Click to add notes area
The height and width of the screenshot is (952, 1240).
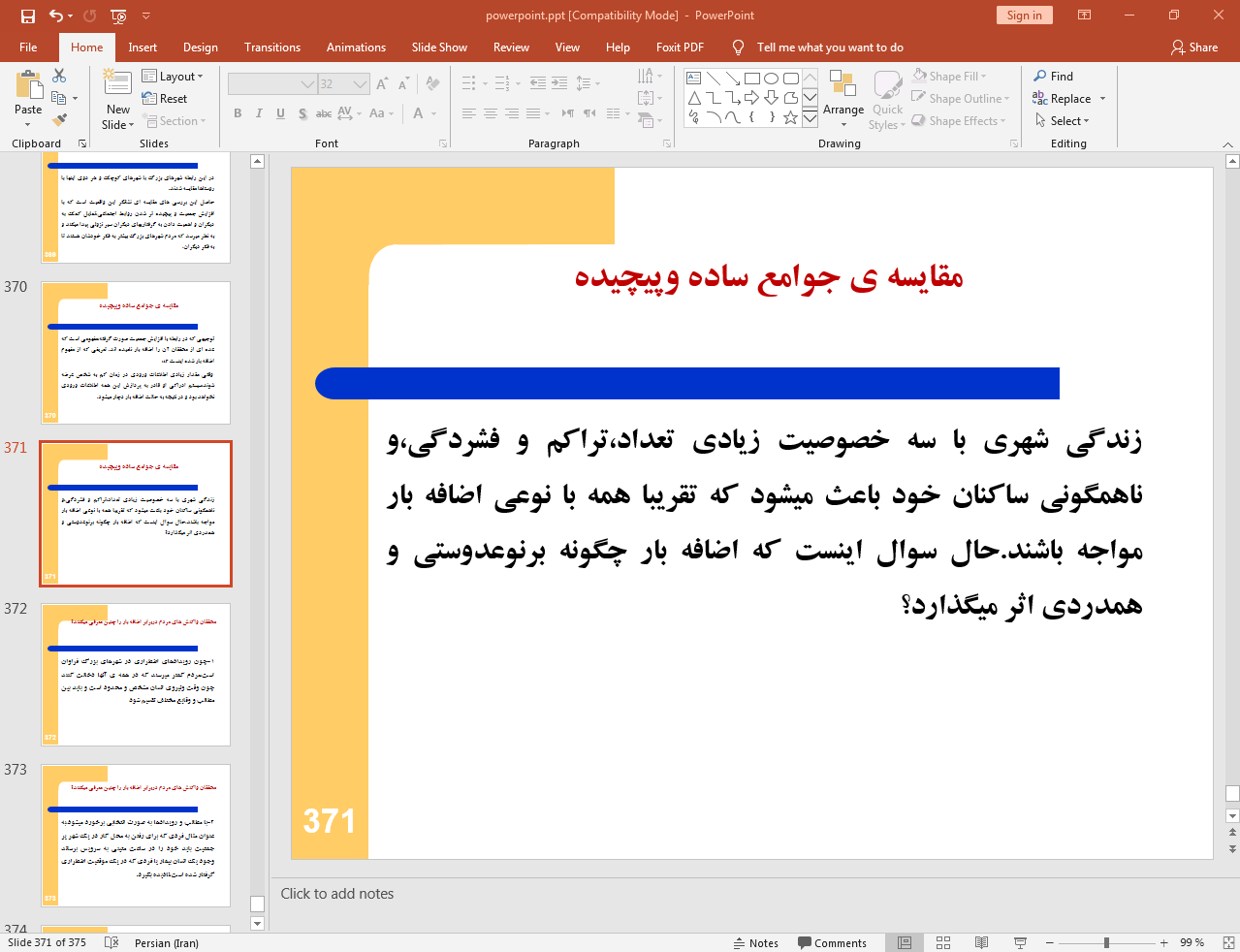[x=337, y=894]
